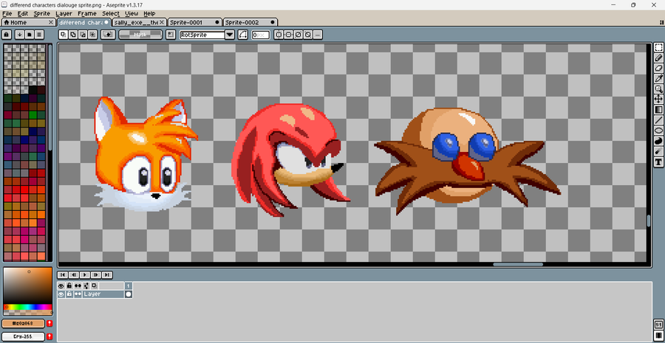The image size is (665, 343).
Task: Choose Intersect selection mode icon
Action: coord(93,35)
